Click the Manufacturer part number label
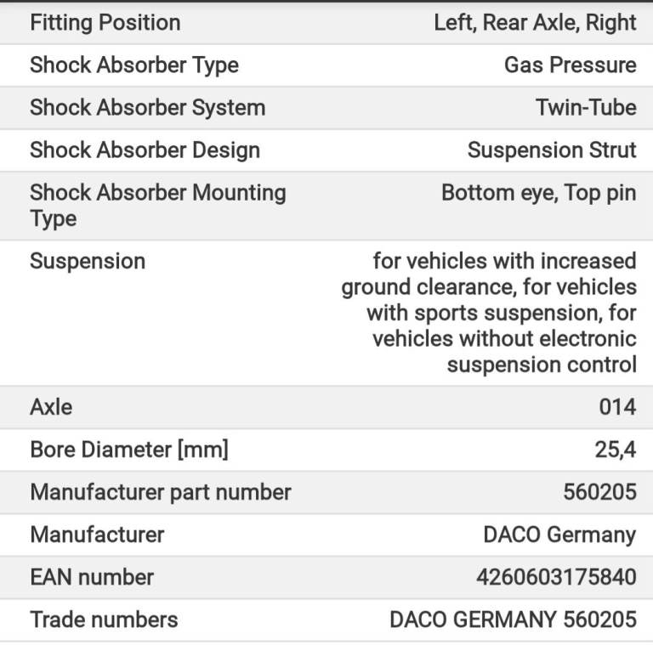The height and width of the screenshot is (645, 653). pyautogui.click(x=161, y=492)
